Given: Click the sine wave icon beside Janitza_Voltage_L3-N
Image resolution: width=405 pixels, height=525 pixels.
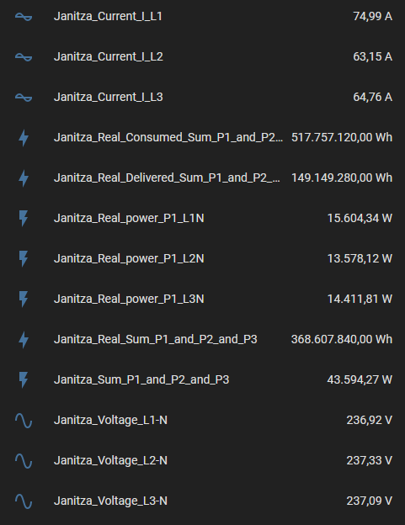Looking at the screenshot, I should click(x=24, y=501).
